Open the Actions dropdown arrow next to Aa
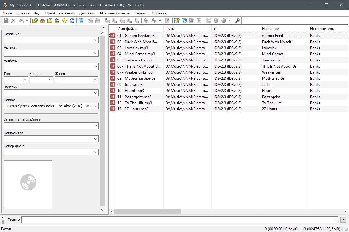 pyautogui.click(x=160, y=21)
